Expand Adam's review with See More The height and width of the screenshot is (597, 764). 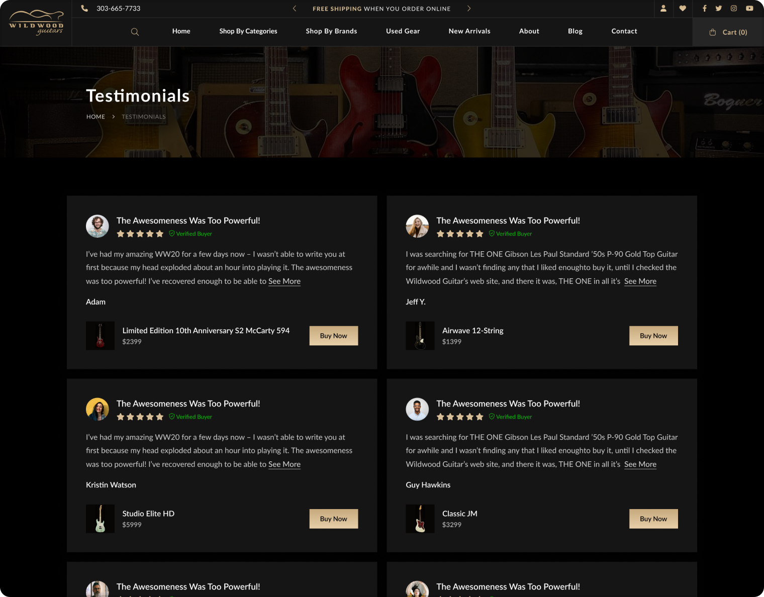(284, 281)
